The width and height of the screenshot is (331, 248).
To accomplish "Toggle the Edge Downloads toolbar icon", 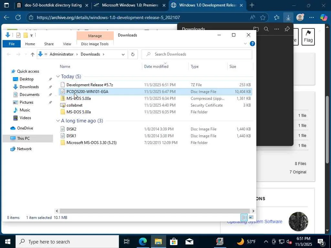I will click(288, 17).
